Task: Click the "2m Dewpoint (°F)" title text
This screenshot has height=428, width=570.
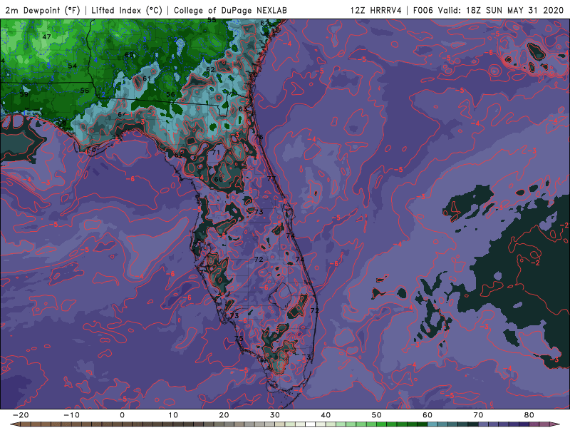Action: point(42,10)
